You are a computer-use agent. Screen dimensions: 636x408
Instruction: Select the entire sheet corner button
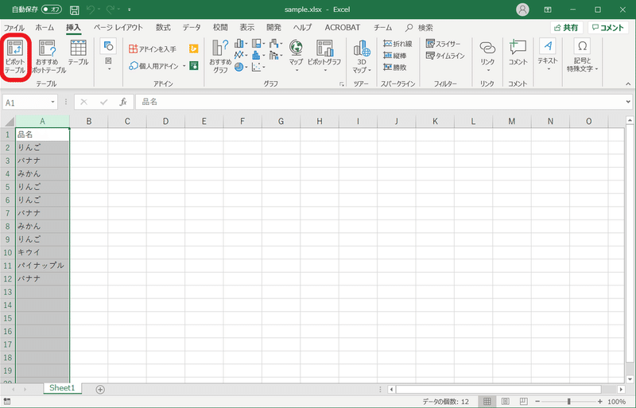click(x=8, y=122)
